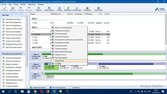Click the partition list scrollbar down arrow
Screen dimensions: 167x94
(166, 50)
